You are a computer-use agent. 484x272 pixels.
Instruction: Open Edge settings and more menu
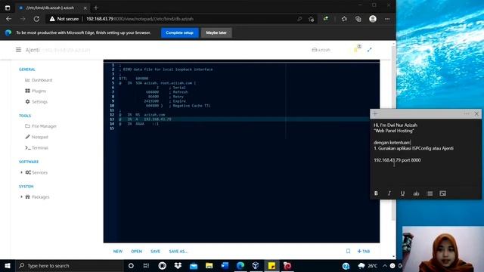click(387, 19)
